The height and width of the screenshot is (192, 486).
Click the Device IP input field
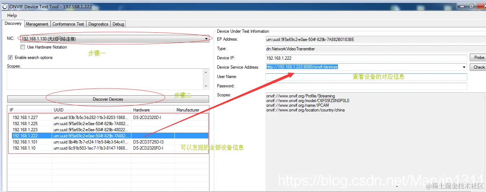366,58
